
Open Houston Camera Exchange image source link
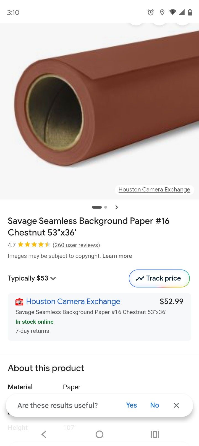pos(154,190)
